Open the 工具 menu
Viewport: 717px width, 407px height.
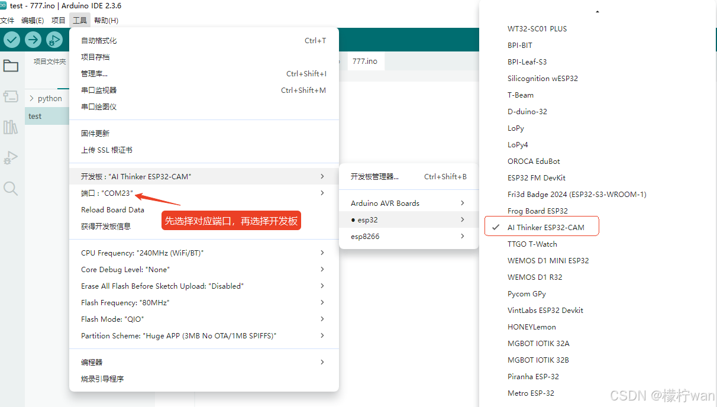(80, 20)
